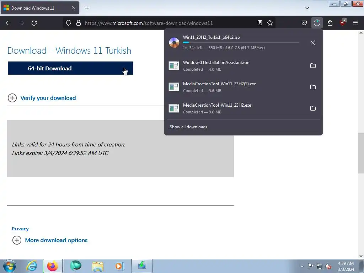The width and height of the screenshot is (364, 273).
Task: Switch to Firefox in the taskbar
Action: pos(53,266)
